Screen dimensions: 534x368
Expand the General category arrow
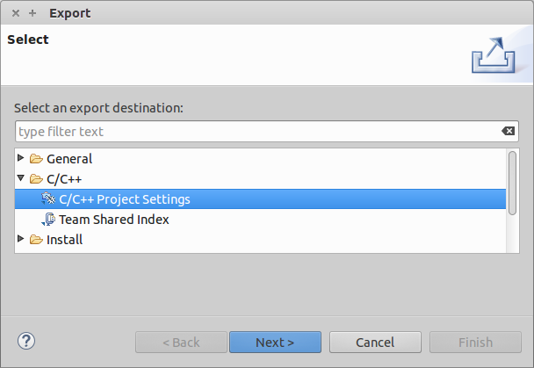[21, 158]
